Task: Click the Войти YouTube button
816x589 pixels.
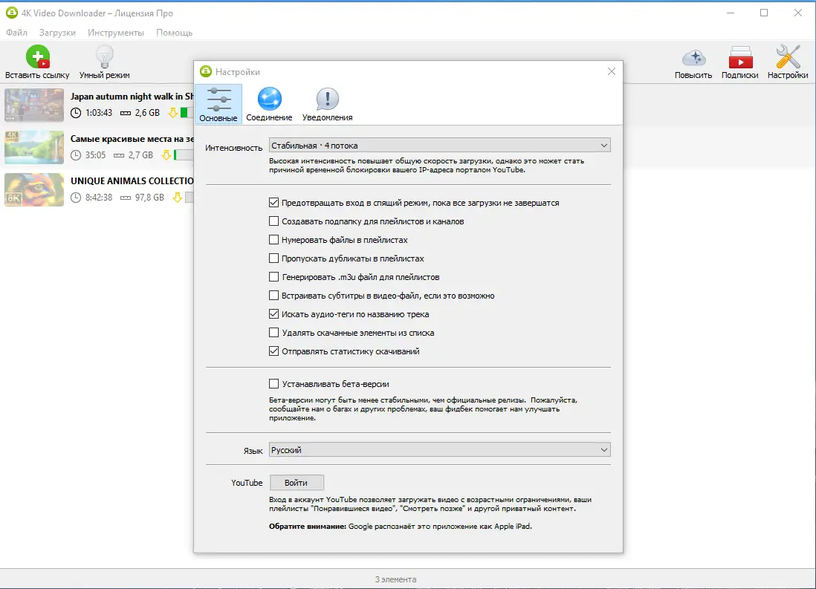Action: click(296, 482)
